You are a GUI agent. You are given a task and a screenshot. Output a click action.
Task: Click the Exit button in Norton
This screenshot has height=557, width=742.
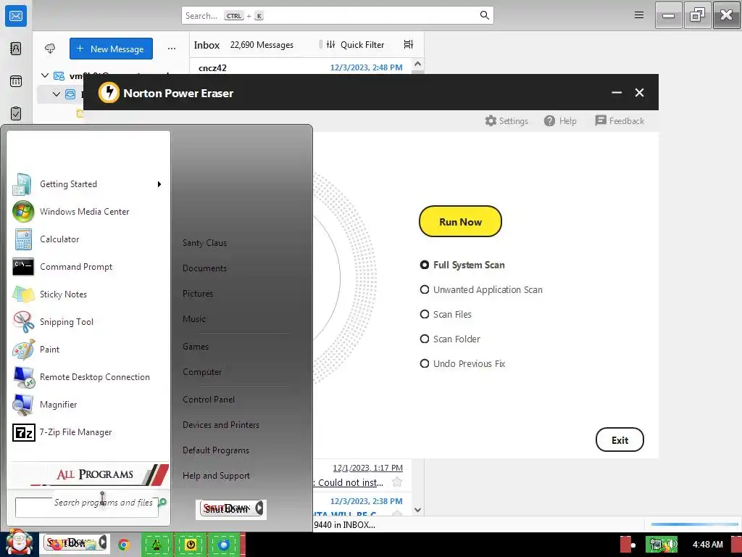click(x=620, y=440)
